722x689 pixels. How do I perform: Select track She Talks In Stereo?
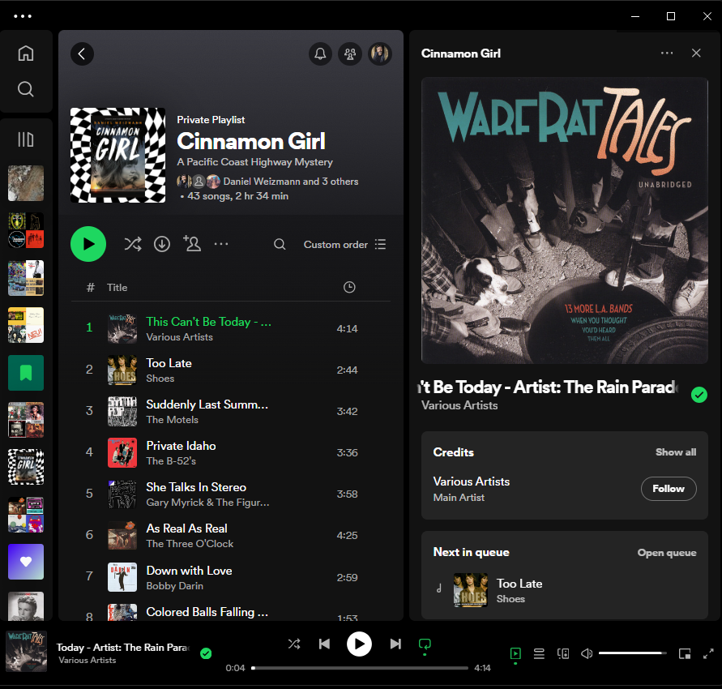(x=230, y=494)
